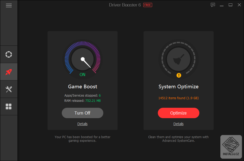Click the green ON status label
The height and width of the screenshot is (161, 244).
click(83, 75)
